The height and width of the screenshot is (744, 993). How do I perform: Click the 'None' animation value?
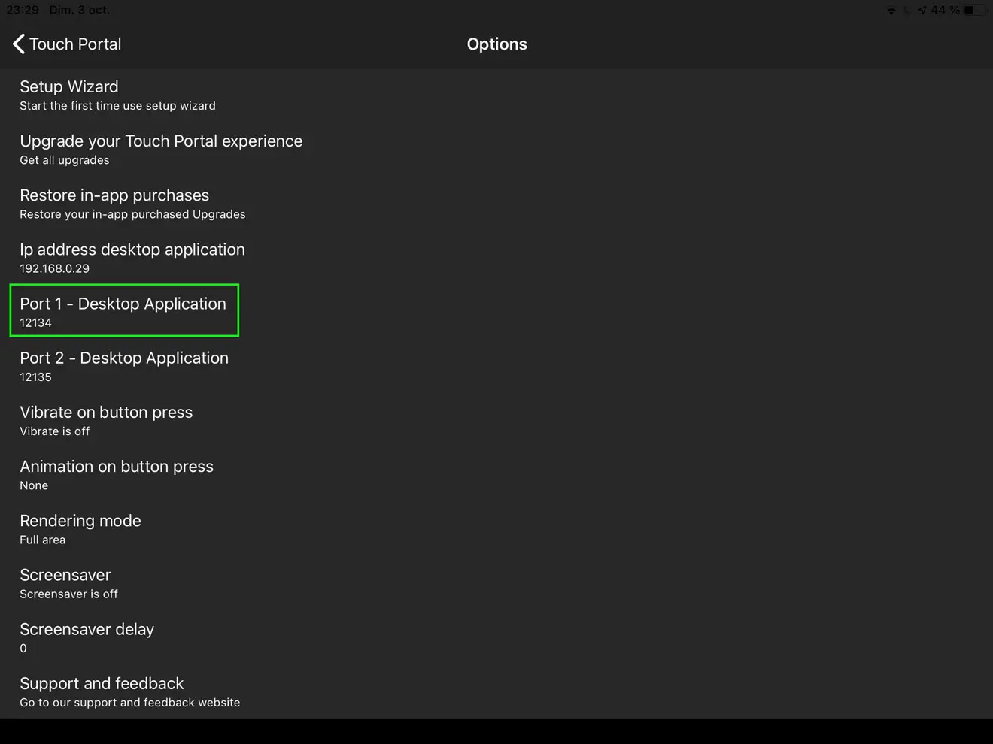tap(34, 485)
